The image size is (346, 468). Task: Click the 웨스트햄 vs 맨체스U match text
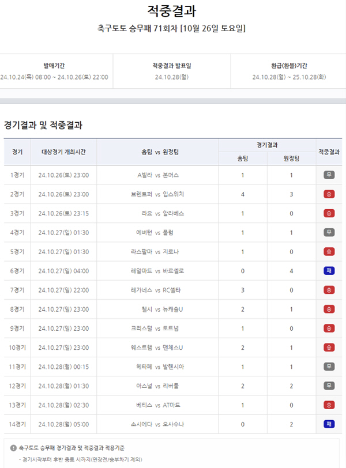[x=157, y=348]
